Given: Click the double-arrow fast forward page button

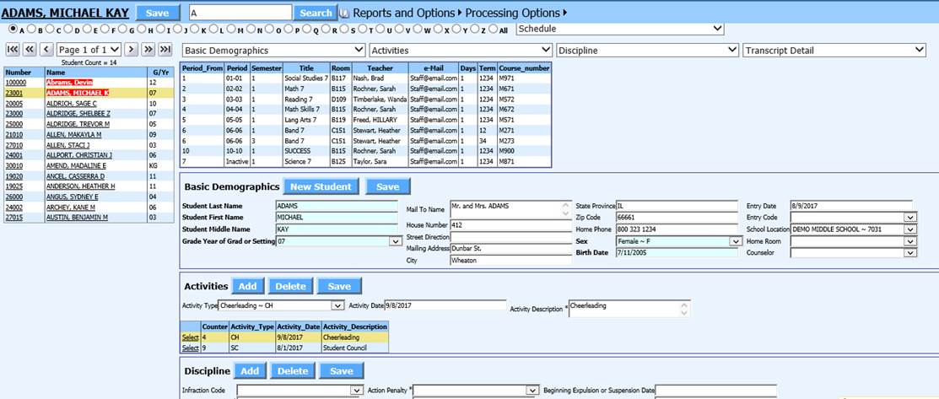Looking at the screenshot, I should point(148,51).
